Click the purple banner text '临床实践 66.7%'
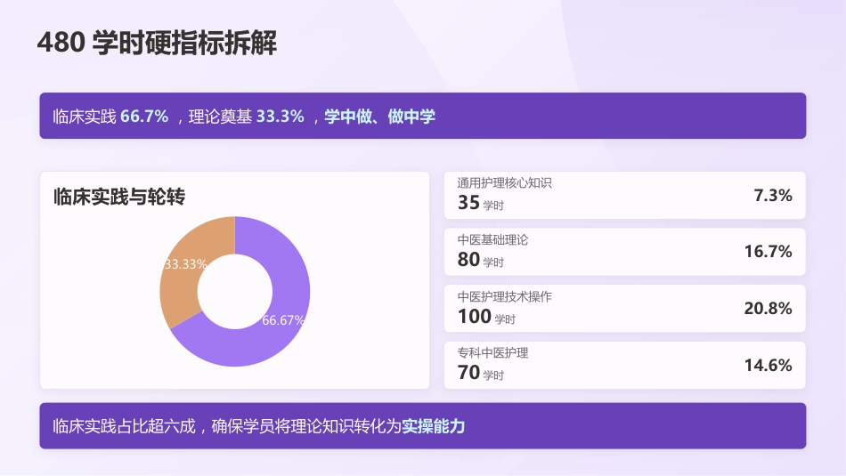The height and width of the screenshot is (476, 846). 110,116
